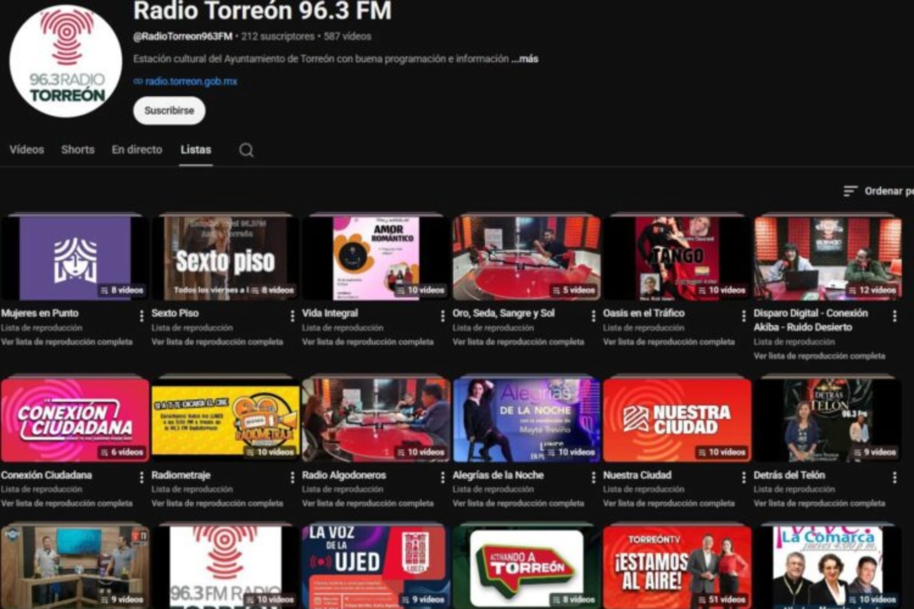Open the Ordenar por sort dropdown
Screen dimensions: 914x609
[879, 191]
